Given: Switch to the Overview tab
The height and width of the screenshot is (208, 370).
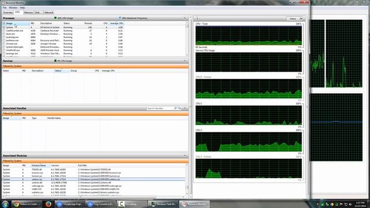Looking at the screenshot, I should point(8,13).
